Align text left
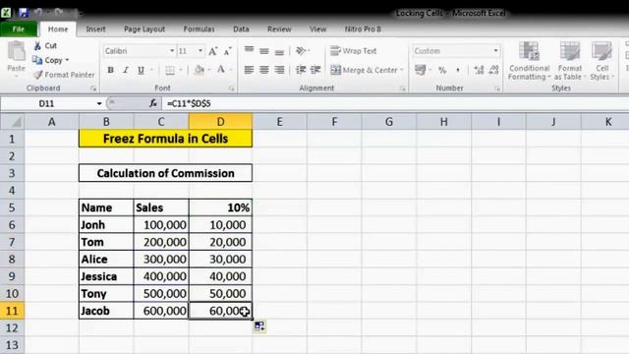Screen dimensions: 629x354 click(x=249, y=70)
